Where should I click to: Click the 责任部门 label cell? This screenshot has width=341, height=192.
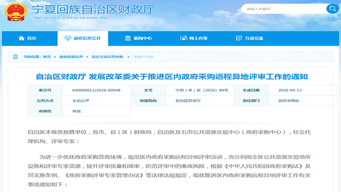[x=251, y=101]
